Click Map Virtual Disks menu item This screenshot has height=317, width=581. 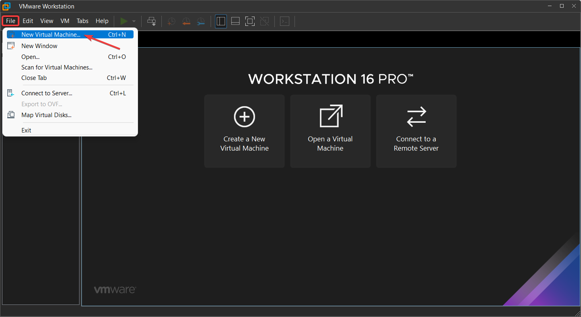(x=46, y=115)
